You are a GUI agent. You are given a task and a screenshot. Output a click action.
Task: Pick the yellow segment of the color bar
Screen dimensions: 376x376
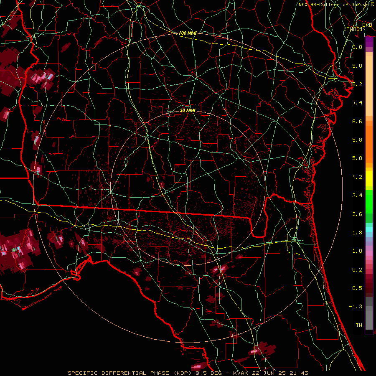pos(369,179)
